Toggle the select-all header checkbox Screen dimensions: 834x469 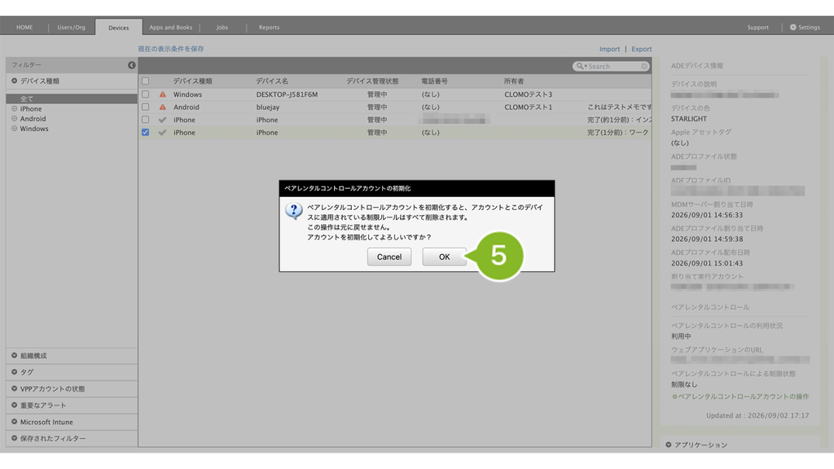[145, 81]
